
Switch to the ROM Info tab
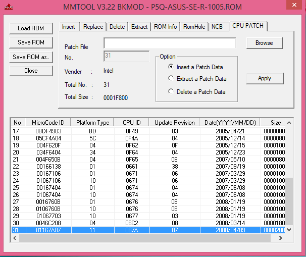(166, 27)
